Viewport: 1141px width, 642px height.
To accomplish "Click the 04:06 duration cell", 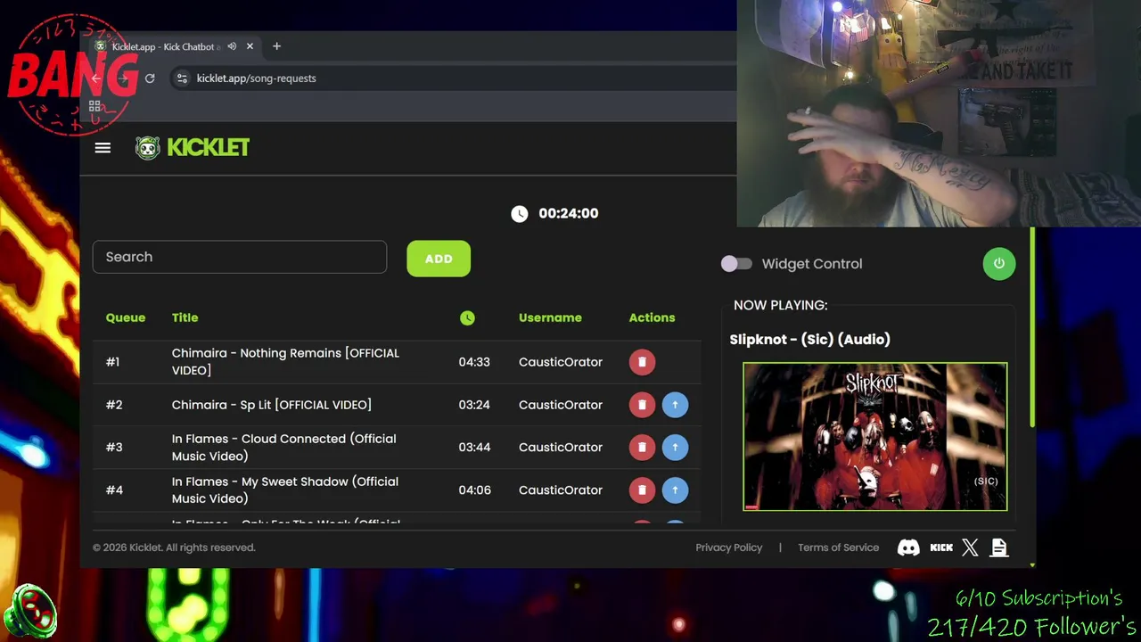I will tap(474, 490).
